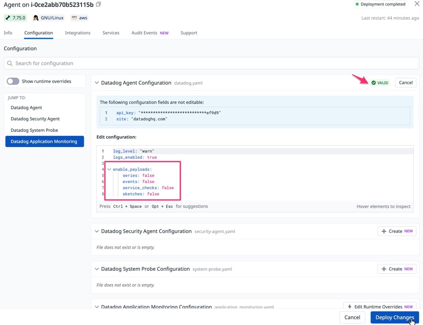Collapse the Datadog System Probe Configuration section
The image size is (423, 325).
pyautogui.click(x=97, y=269)
